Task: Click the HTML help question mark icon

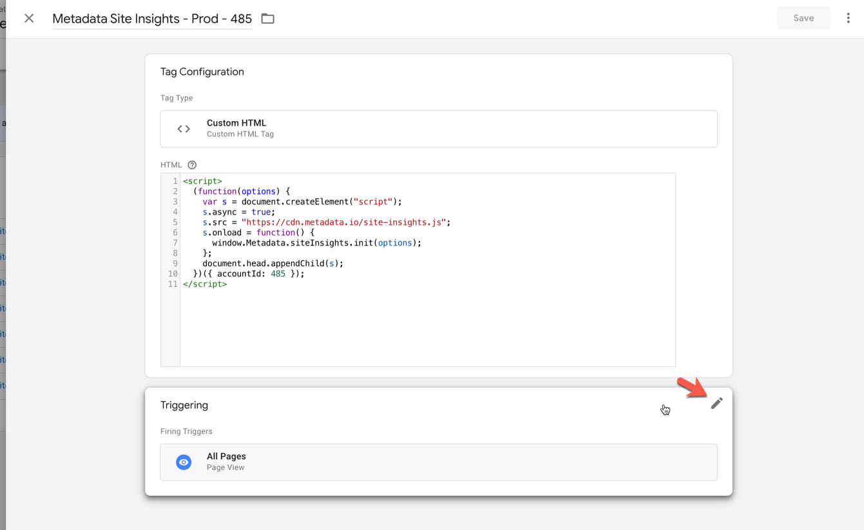Action: coord(192,165)
